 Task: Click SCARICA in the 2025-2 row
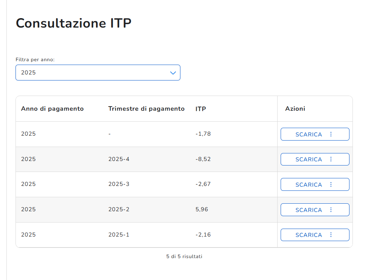[x=308, y=210]
